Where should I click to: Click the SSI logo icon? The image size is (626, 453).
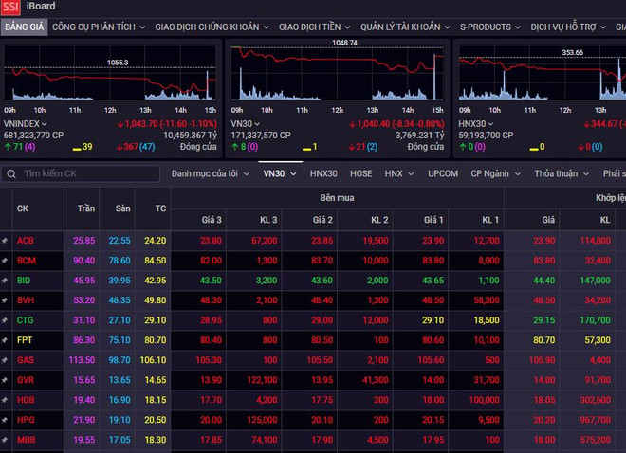(x=10, y=8)
